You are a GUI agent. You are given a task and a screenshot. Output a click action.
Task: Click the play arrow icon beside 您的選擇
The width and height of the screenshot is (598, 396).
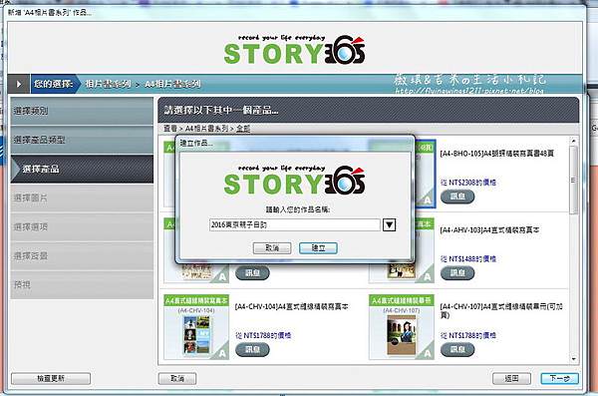[x=19, y=84]
